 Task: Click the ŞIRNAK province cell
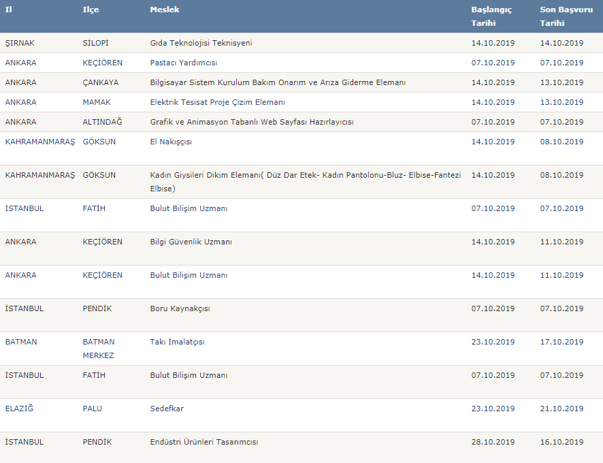tap(20, 43)
